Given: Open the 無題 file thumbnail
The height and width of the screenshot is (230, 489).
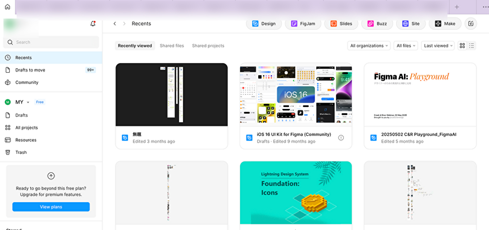Looking at the screenshot, I should click(x=172, y=95).
